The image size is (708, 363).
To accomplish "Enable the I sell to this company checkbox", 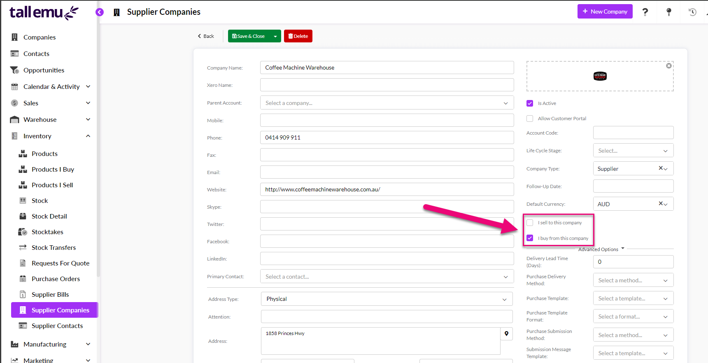I will click(x=530, y=223).
